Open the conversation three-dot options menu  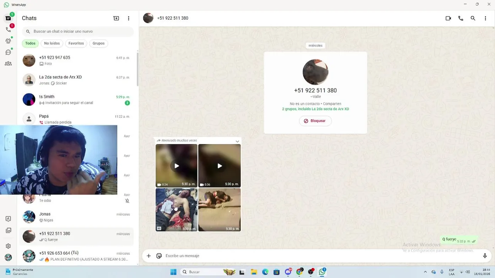click(x=485, y=18)
